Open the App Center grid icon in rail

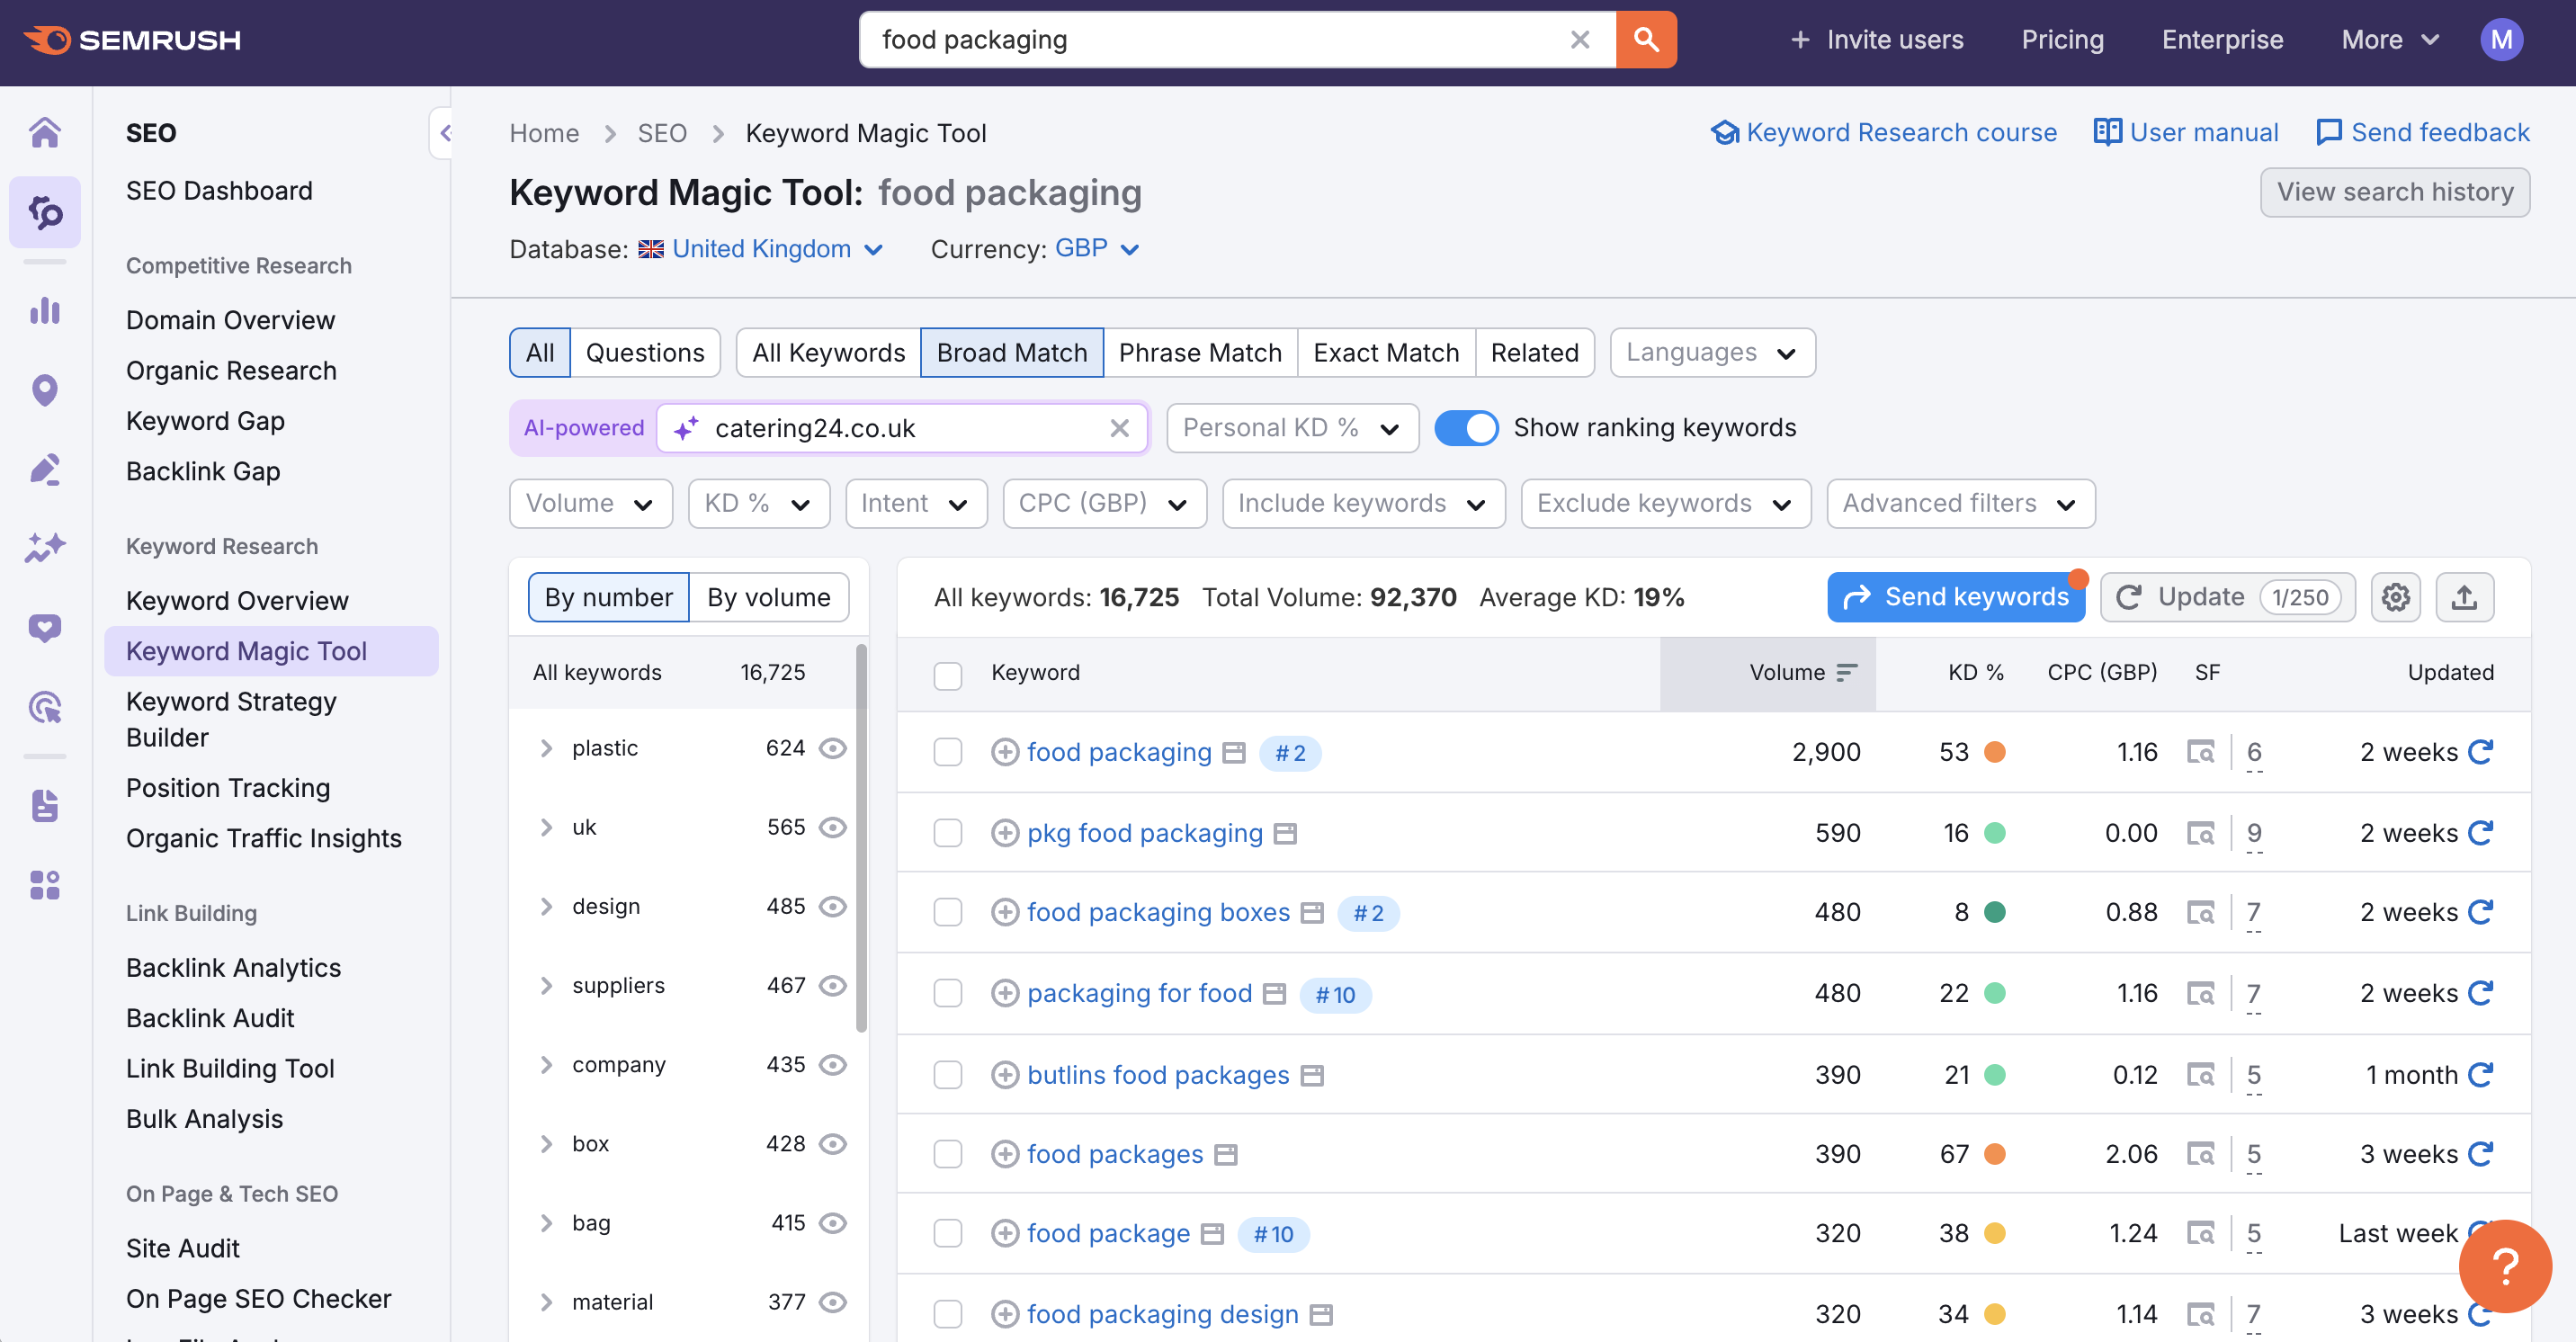coord(45,884)
